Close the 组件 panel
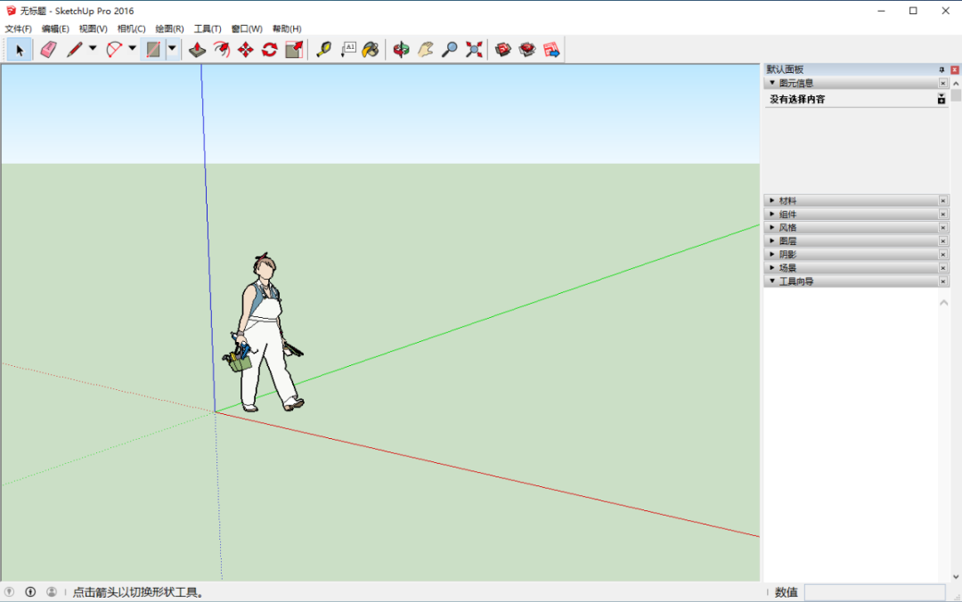962x602 pixels. coord(943,214)
